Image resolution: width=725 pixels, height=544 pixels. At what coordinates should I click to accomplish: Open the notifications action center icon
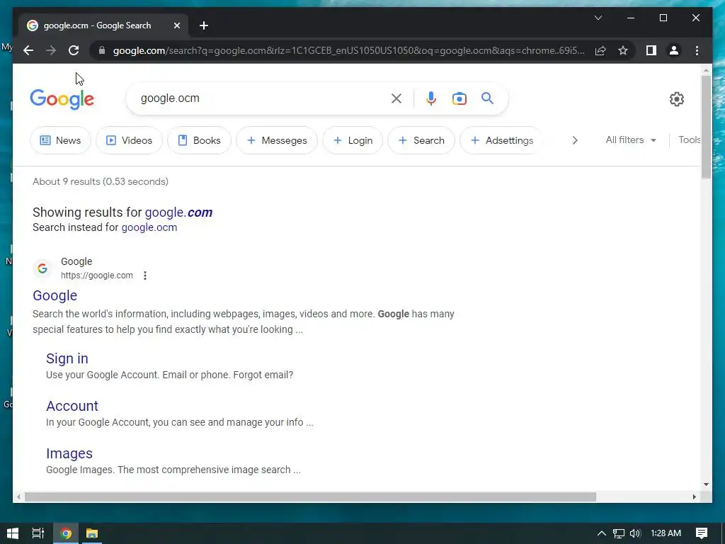point(702,533)
